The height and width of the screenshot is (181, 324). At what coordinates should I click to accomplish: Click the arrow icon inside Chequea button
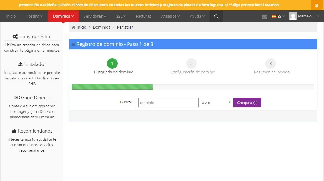255,103
